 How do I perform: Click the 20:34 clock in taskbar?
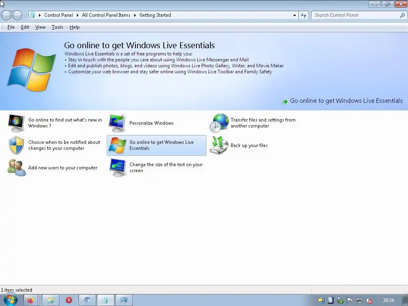point(388,300)
